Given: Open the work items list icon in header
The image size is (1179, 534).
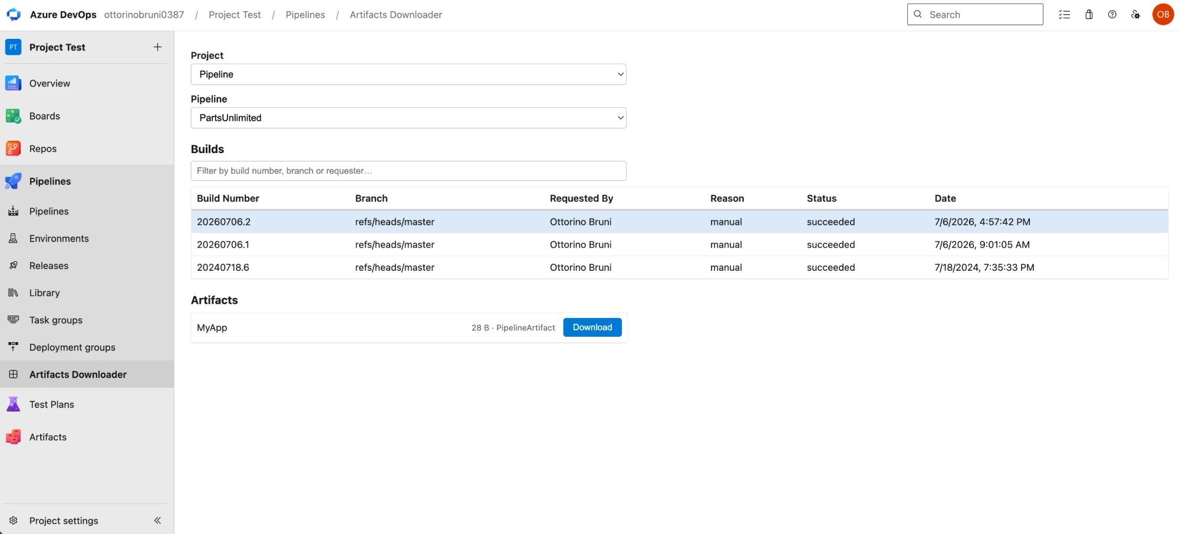Looking at the screenshot, I should coord(1065,15).
